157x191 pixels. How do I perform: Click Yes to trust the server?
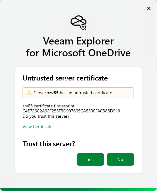tap(90, 159)
